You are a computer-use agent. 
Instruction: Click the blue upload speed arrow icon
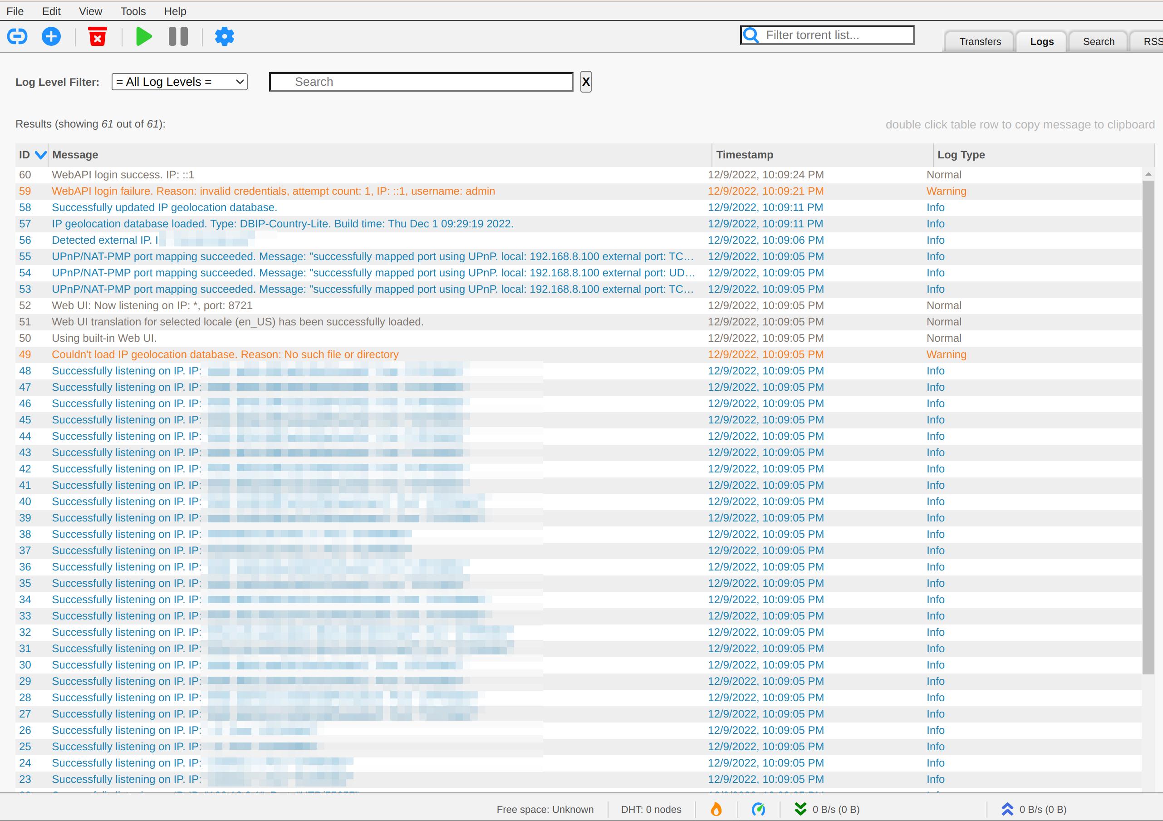1007,809
